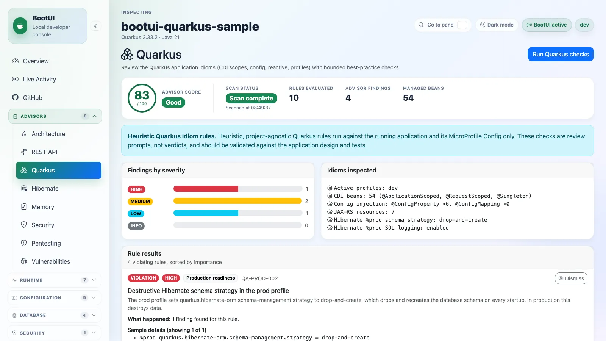Select the Hibernate advisor
Screen dimensions: 606x341
tap(59, 188)
